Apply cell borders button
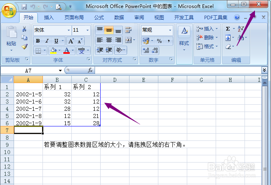The image size is (271, 185). click(38, 51)
